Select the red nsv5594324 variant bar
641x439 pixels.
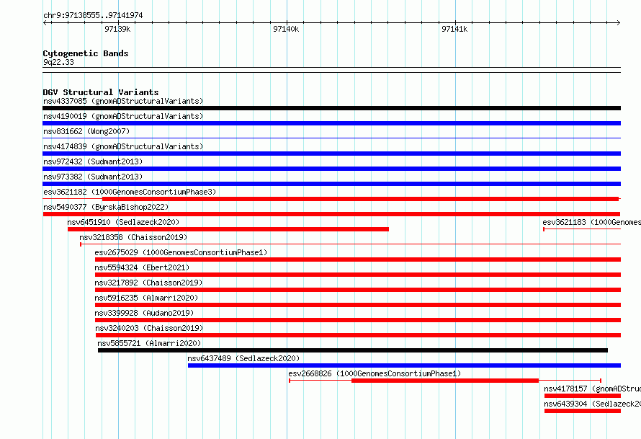coord(358,275)
